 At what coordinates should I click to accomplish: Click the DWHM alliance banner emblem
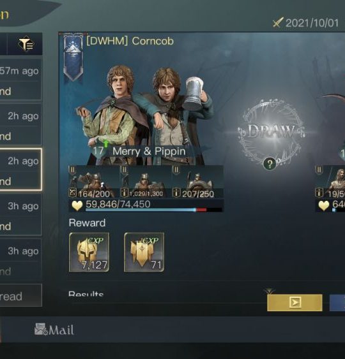coord(73,57)
